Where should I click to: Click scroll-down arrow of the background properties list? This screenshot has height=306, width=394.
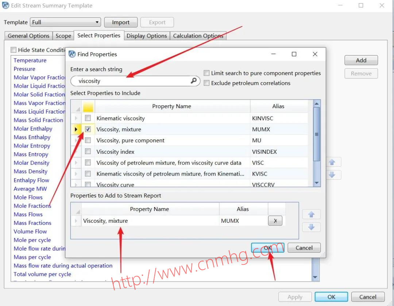(x=315, y=277)
